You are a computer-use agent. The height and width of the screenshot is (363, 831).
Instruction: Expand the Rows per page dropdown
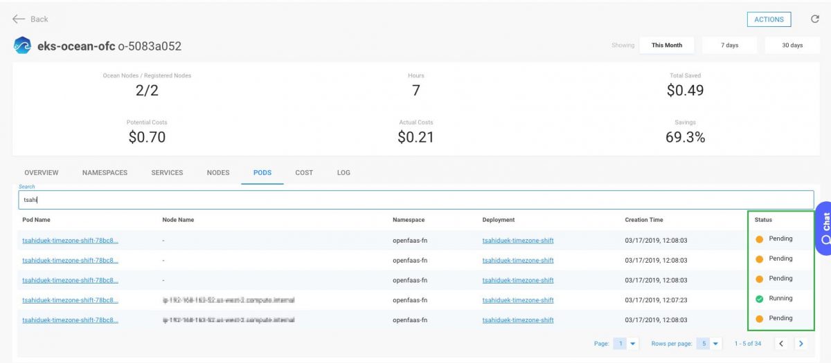pyautogui.click(x=708, y=344)
